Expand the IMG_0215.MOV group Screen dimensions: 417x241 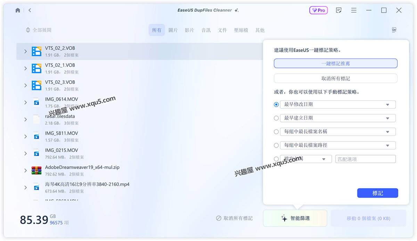25,153
